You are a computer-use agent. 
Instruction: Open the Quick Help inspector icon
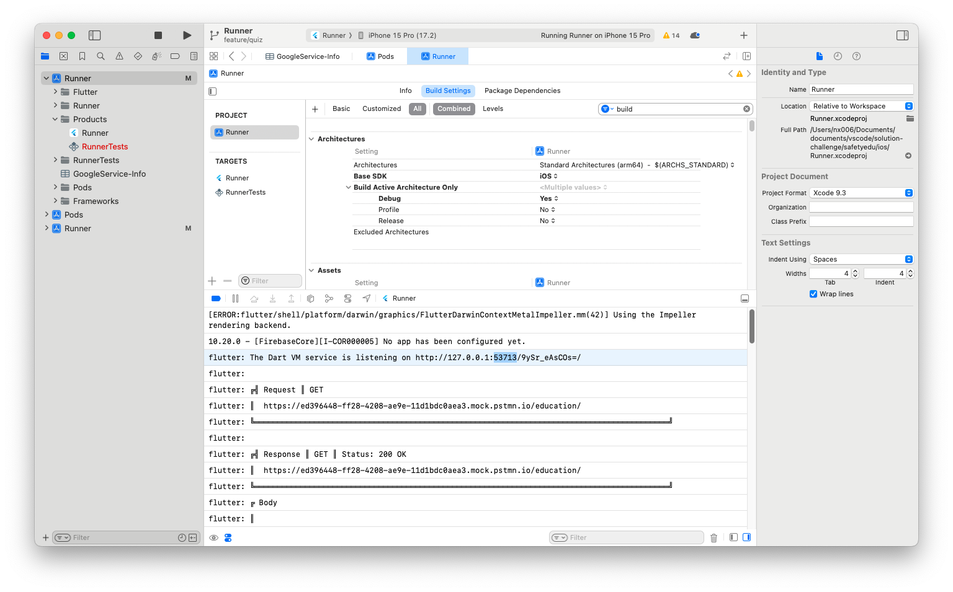856,56
